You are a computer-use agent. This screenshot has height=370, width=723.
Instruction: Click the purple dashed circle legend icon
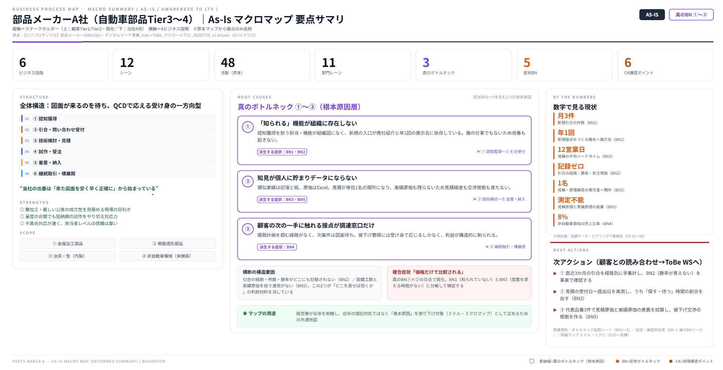532,361
